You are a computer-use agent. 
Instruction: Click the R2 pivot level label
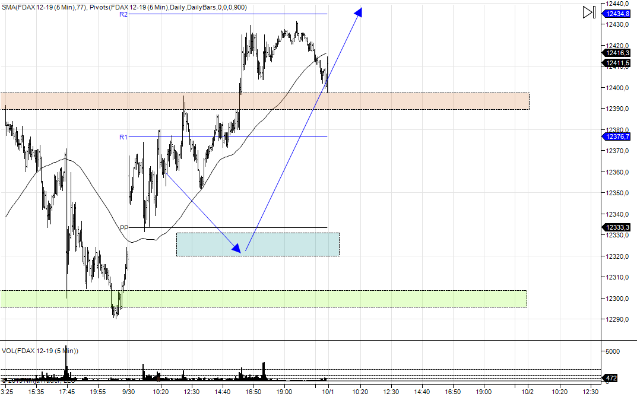(x=123, y=14)
